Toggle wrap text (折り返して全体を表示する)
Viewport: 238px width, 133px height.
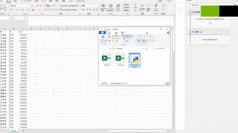point(69,6)
